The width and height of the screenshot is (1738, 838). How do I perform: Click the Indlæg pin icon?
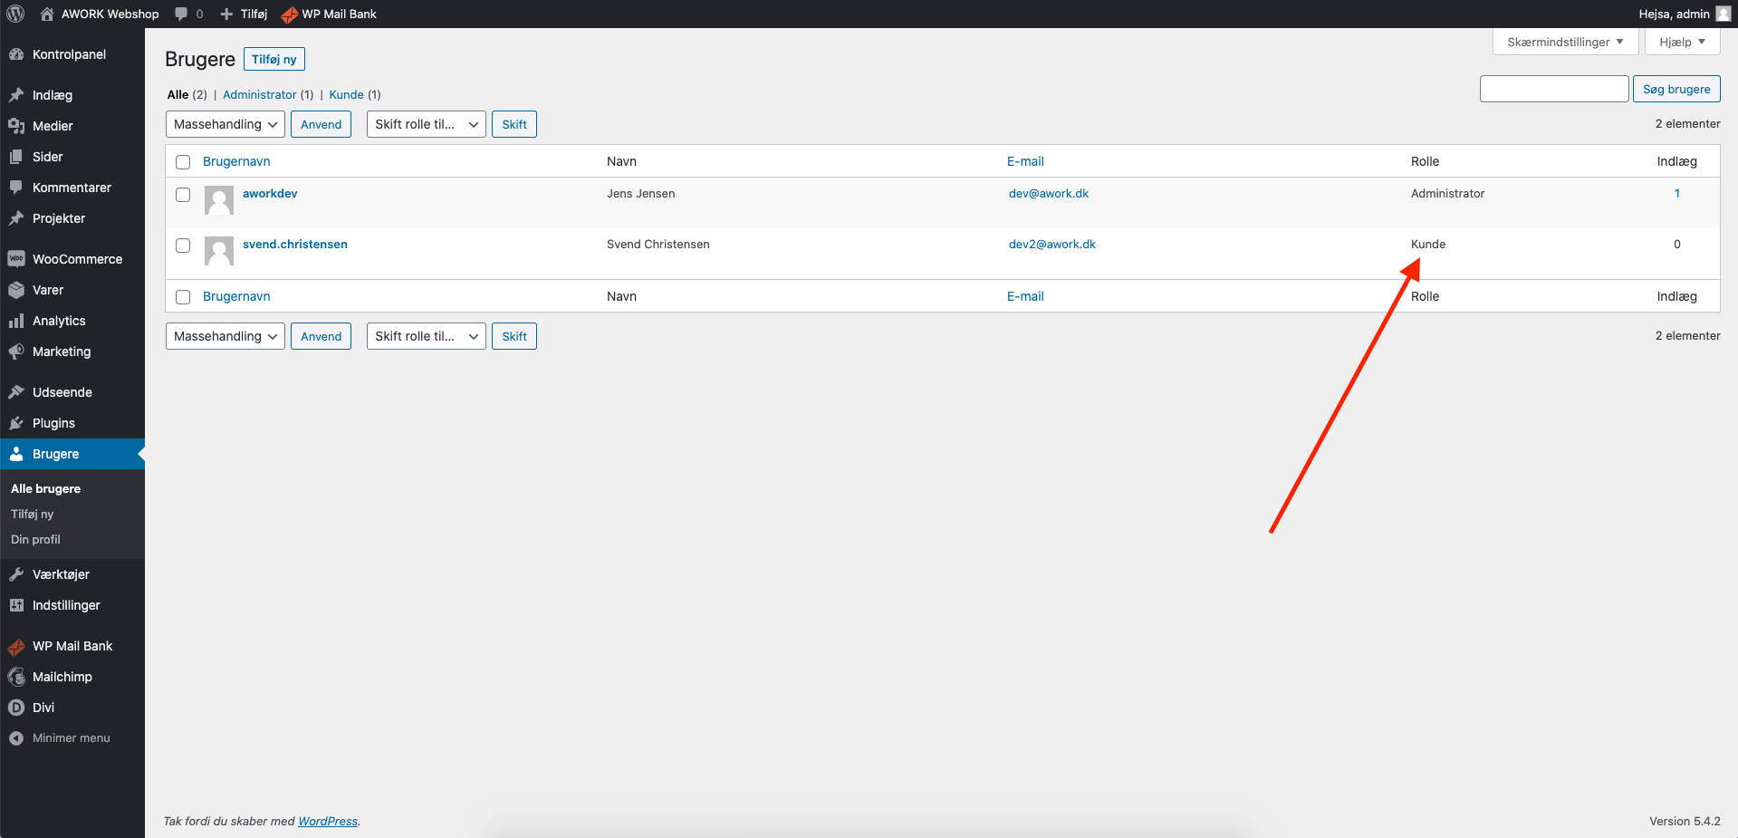(16, 95)
